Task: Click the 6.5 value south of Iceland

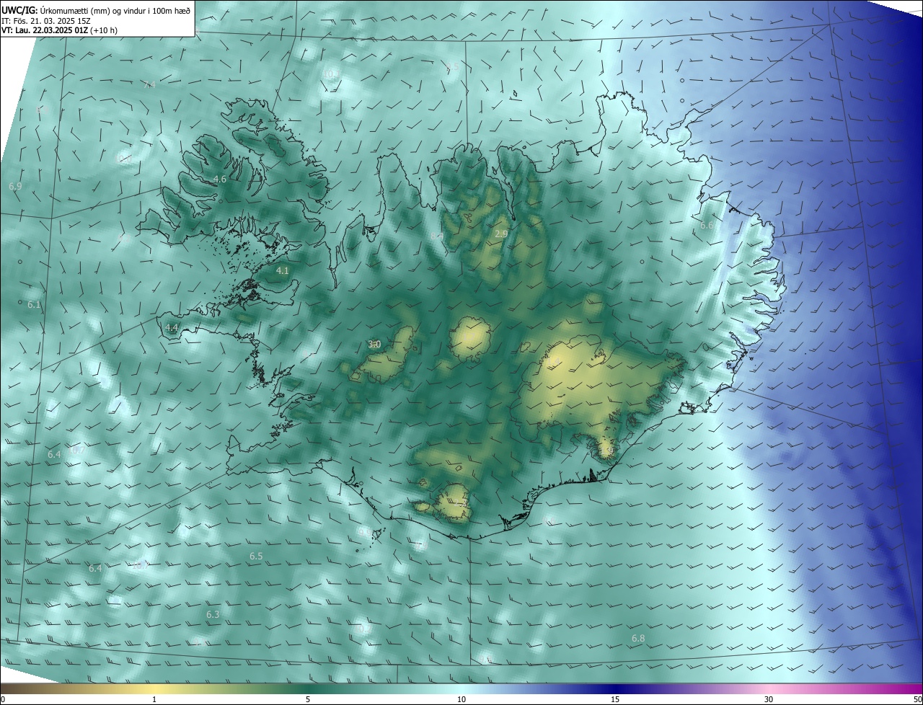Action: (256, 556)
